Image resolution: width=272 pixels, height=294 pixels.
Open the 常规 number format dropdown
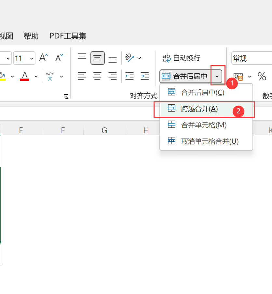pyautogui.click(x=257, y=58)
